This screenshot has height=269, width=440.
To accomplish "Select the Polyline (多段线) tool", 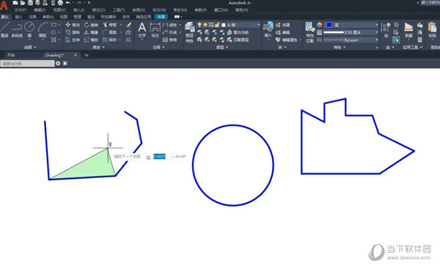I will click(17, 30).
